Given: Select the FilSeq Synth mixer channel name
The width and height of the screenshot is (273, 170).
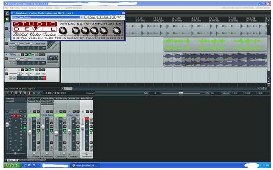Looking at the screenshot, I should (73, 115).
